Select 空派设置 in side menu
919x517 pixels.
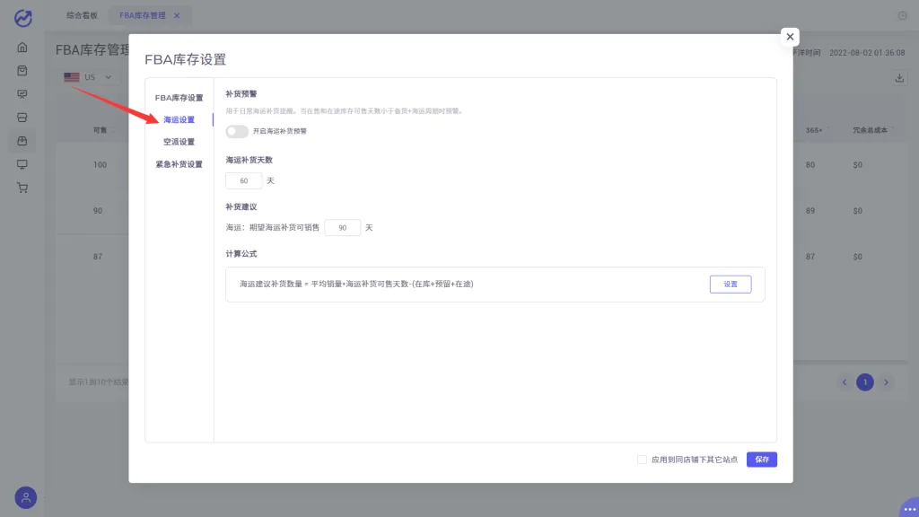(x=179, y=142)
